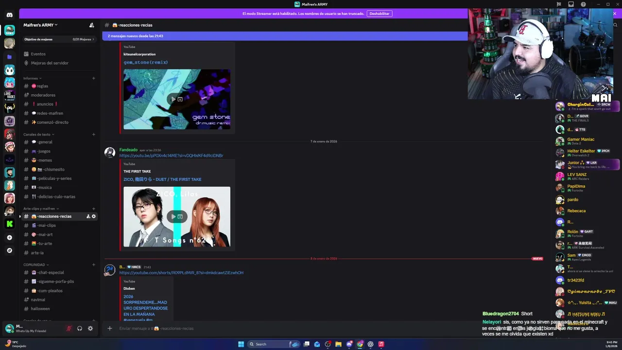Open gem_stone(remix) video title link
The image size is (622, 350).
[146, 62]
